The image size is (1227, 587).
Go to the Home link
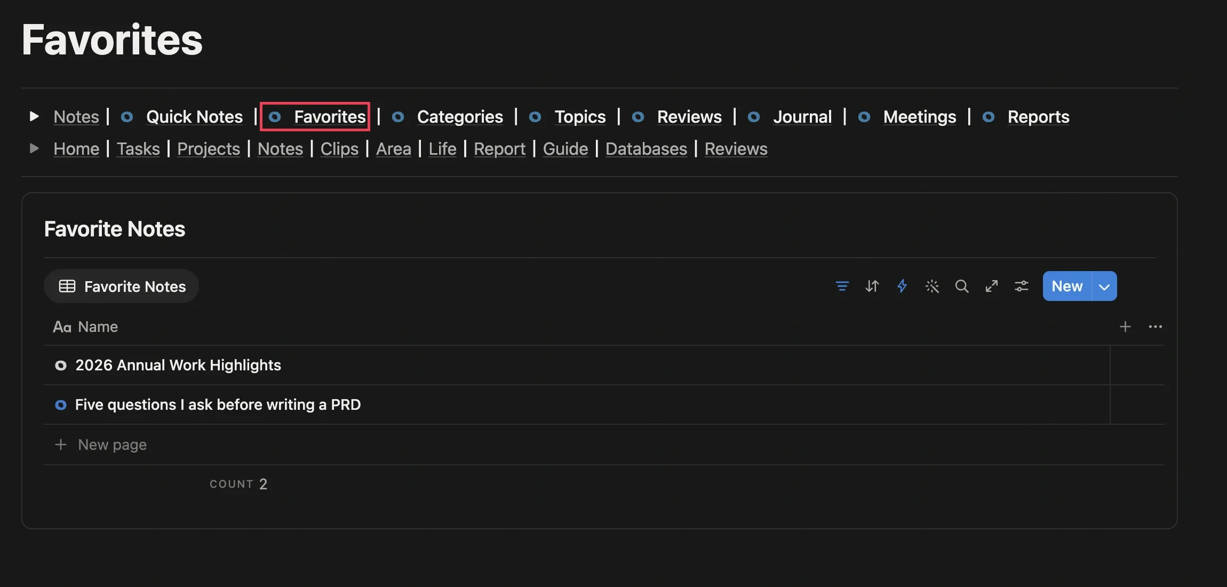point(76,149)
